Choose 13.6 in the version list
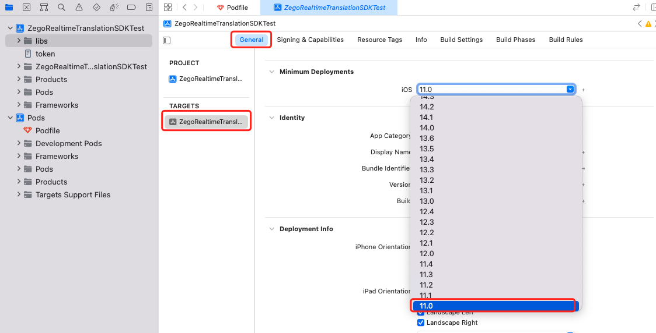This screenshot has height=333, width=656. 496,138
